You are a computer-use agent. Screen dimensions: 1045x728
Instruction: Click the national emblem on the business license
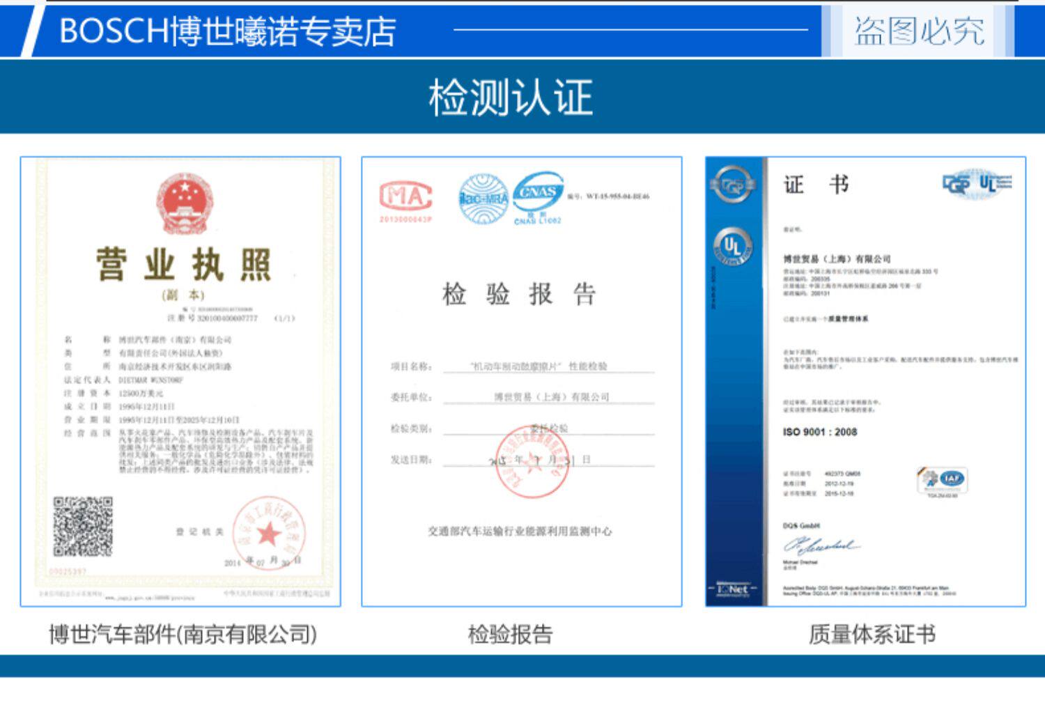pyautogui.click(x=184, y=205)
